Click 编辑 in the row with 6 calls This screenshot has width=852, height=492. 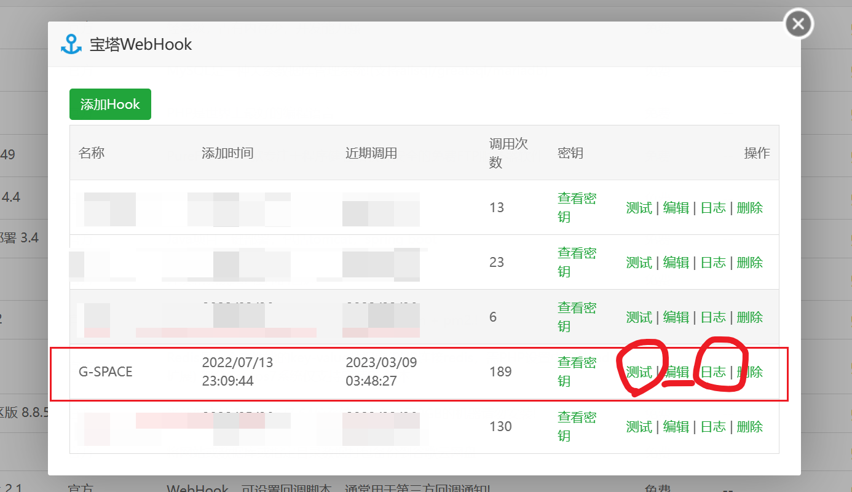click(676, 317)
